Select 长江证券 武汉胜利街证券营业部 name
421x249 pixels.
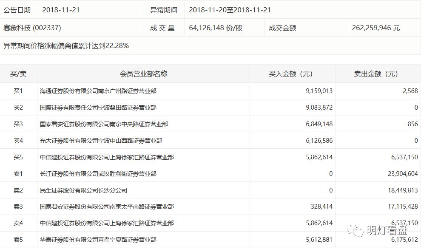point(98,174)
